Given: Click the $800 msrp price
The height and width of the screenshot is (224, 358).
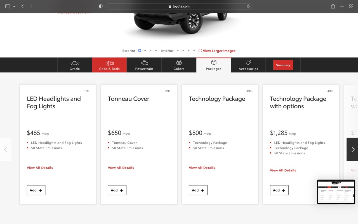Looking at the screenshot, I should [x=200, y=133].
